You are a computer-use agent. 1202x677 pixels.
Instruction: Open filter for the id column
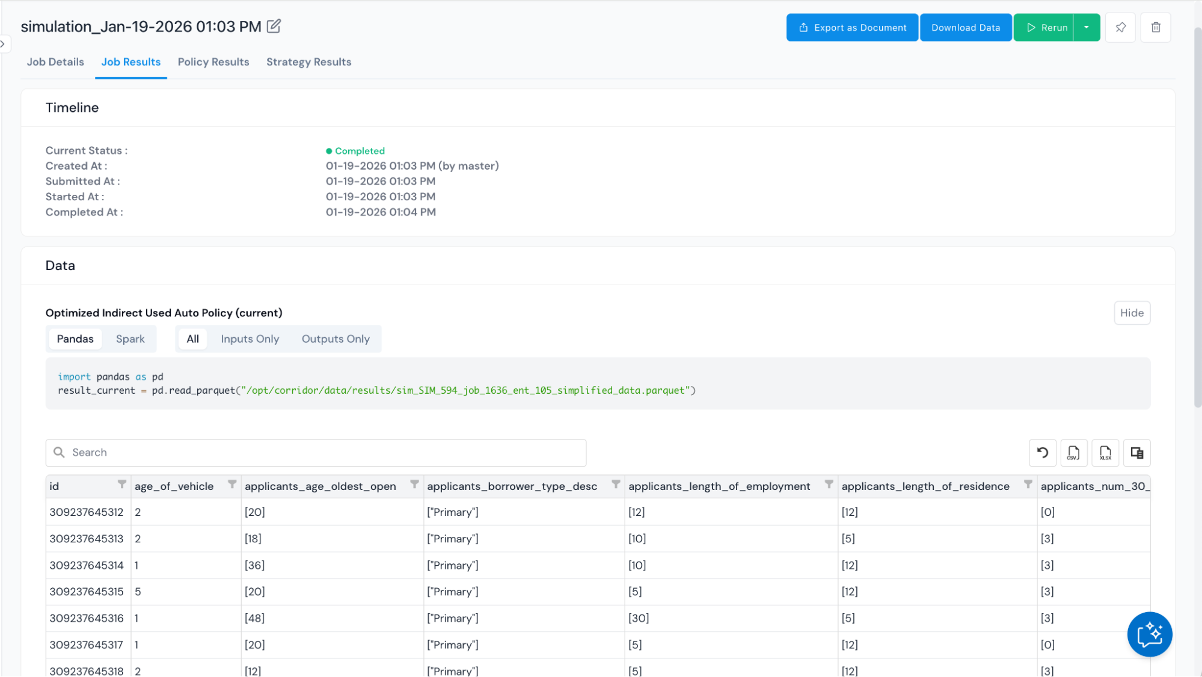[122, 485]
